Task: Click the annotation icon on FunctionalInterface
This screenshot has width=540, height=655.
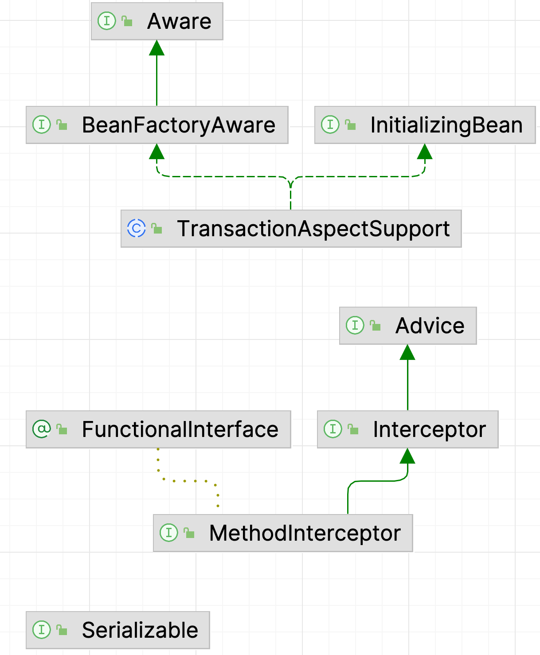Action: click(42, 429)
